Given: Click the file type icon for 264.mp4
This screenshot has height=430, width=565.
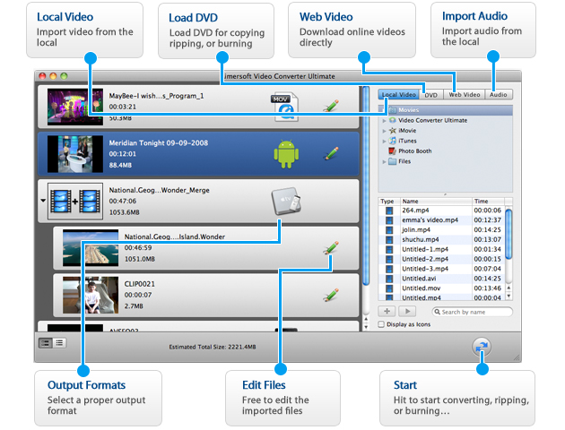Looking at the screenshot, I should [x=389, y=211].
